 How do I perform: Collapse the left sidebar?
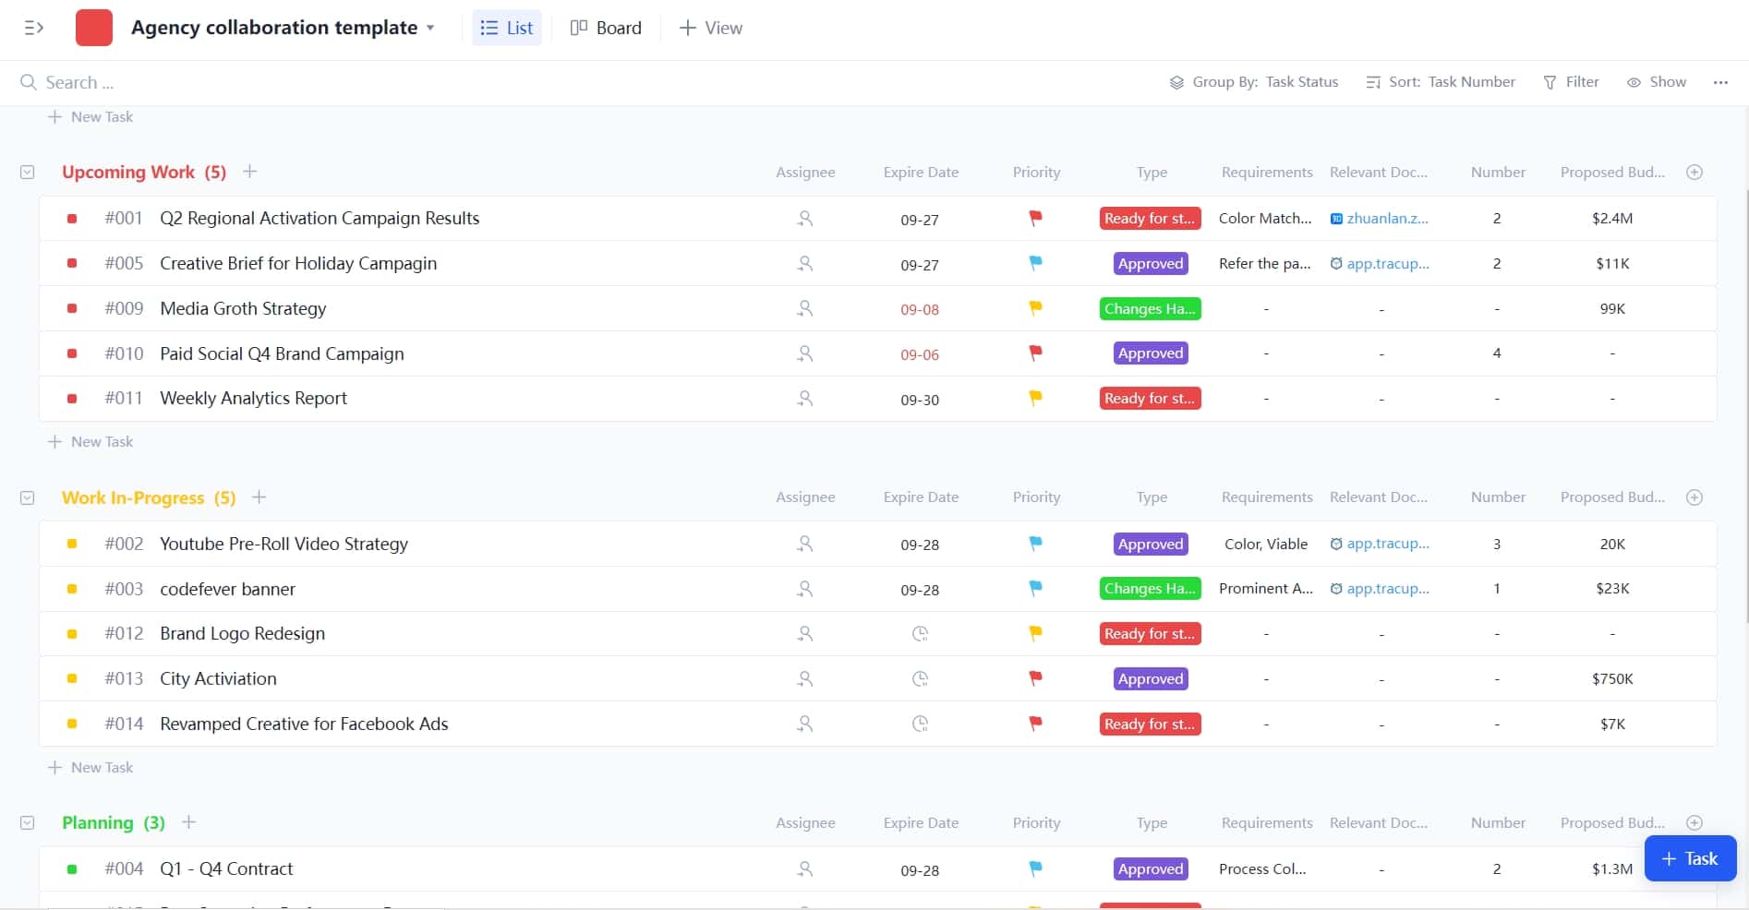click(34, 28)
